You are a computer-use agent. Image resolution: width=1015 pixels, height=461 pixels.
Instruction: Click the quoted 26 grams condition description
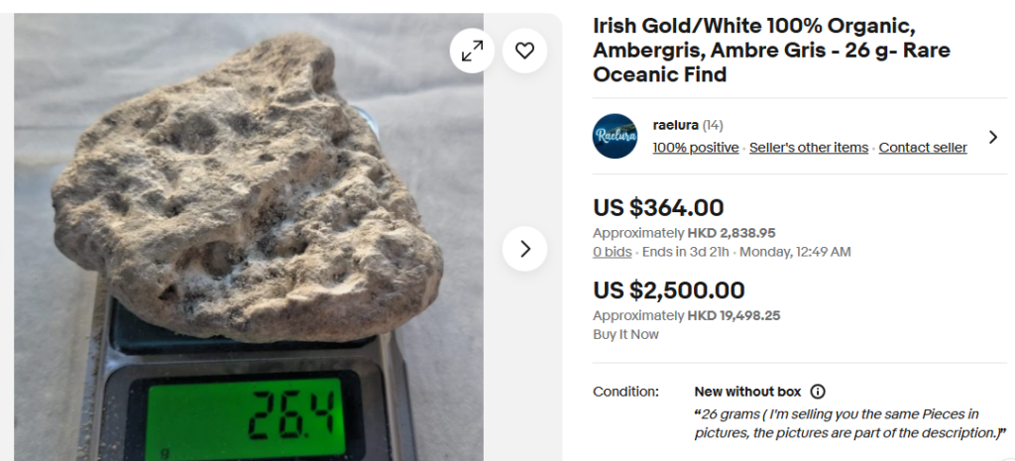pyautogui.click(x=849, y=423)
